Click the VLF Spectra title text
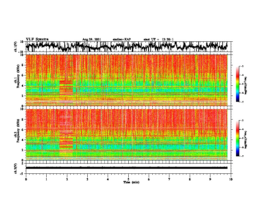The width and height of the screenshot is (260, 201). coord(37,39)
